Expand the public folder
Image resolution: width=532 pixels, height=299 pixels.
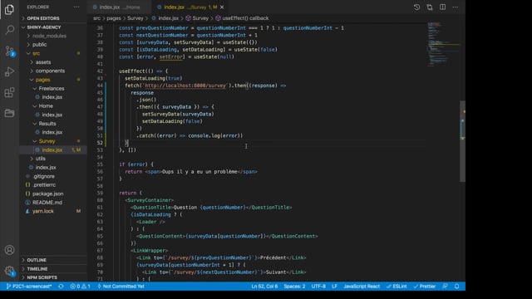[x=39, y=44]
